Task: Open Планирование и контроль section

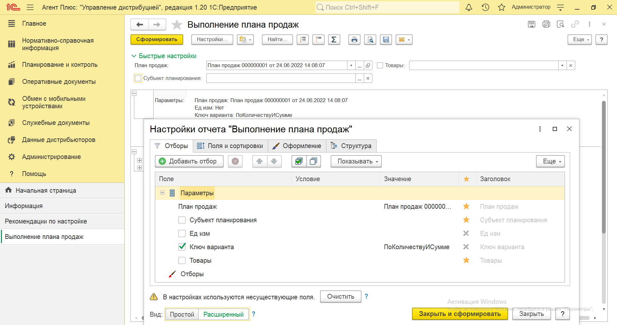Action: tap(60, 65)
